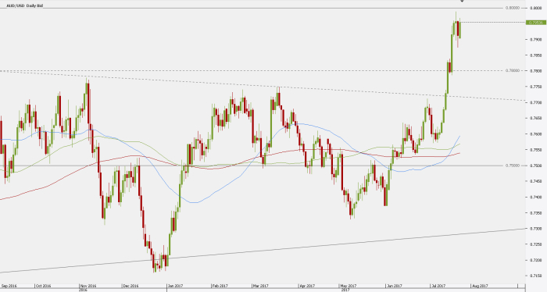Click the 0.7650 price axis tick

pos(535,118)
